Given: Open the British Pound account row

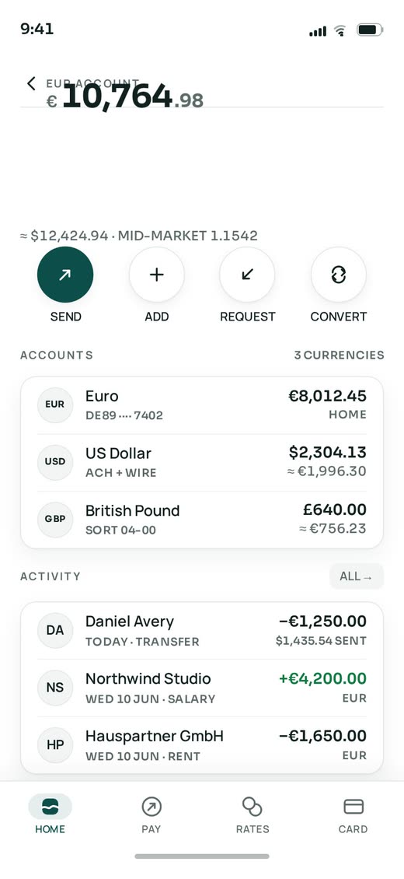Looking at the screenshot, I should coord(202,520).
